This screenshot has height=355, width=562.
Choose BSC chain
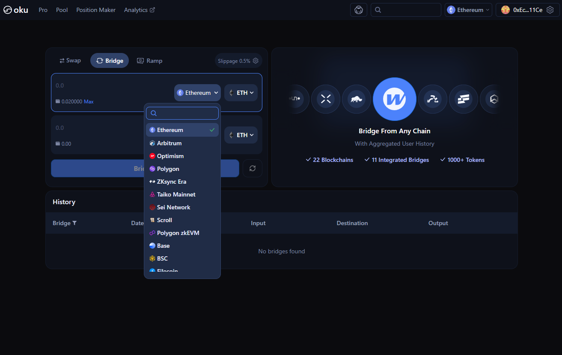tap(182, 258)
